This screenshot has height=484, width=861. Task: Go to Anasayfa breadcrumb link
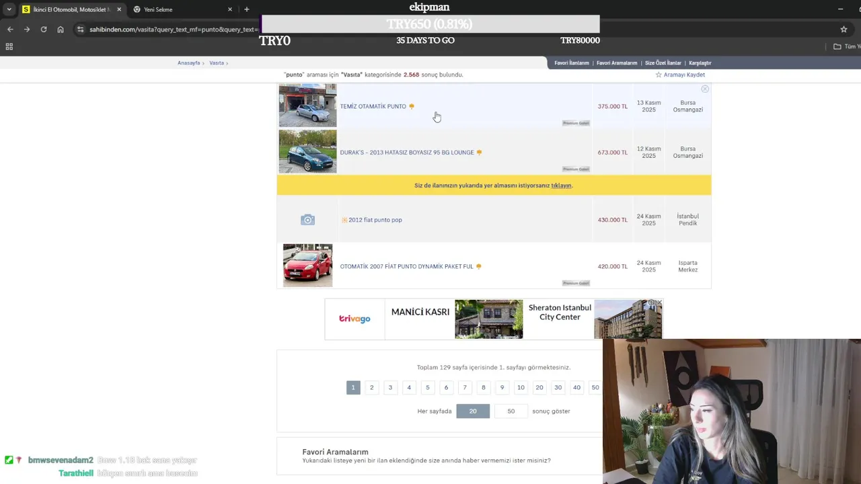pyautogui.click(x=189, y=63)
